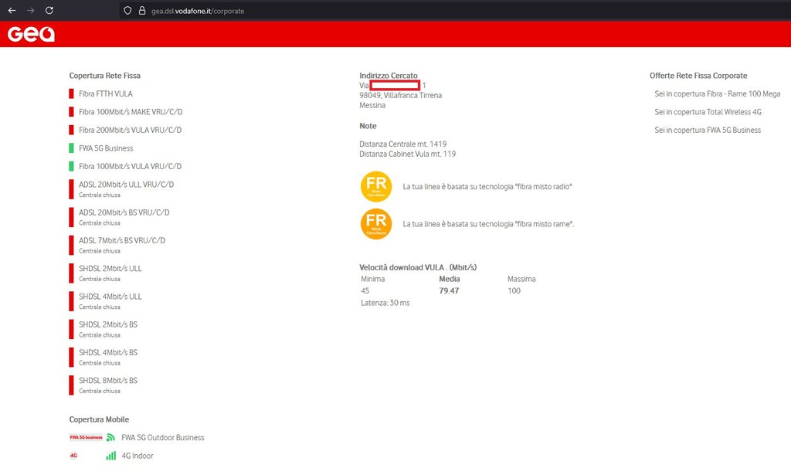Click the FWA 5G business red label
Viewport: 791px width, 475px height.
[86, 437]
